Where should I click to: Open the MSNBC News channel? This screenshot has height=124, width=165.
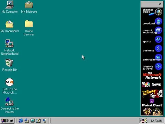tap(152, 85)
